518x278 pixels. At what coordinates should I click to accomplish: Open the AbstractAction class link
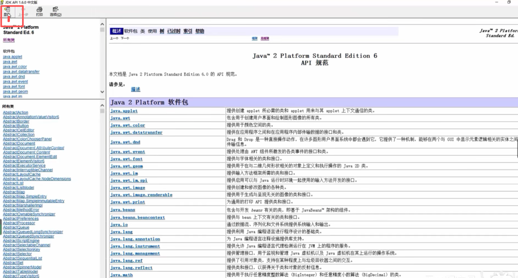pyautogui.click(x=15, y=112)
